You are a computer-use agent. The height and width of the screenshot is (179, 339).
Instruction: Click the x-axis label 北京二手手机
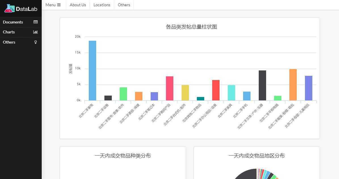click(x=241, y=111)
